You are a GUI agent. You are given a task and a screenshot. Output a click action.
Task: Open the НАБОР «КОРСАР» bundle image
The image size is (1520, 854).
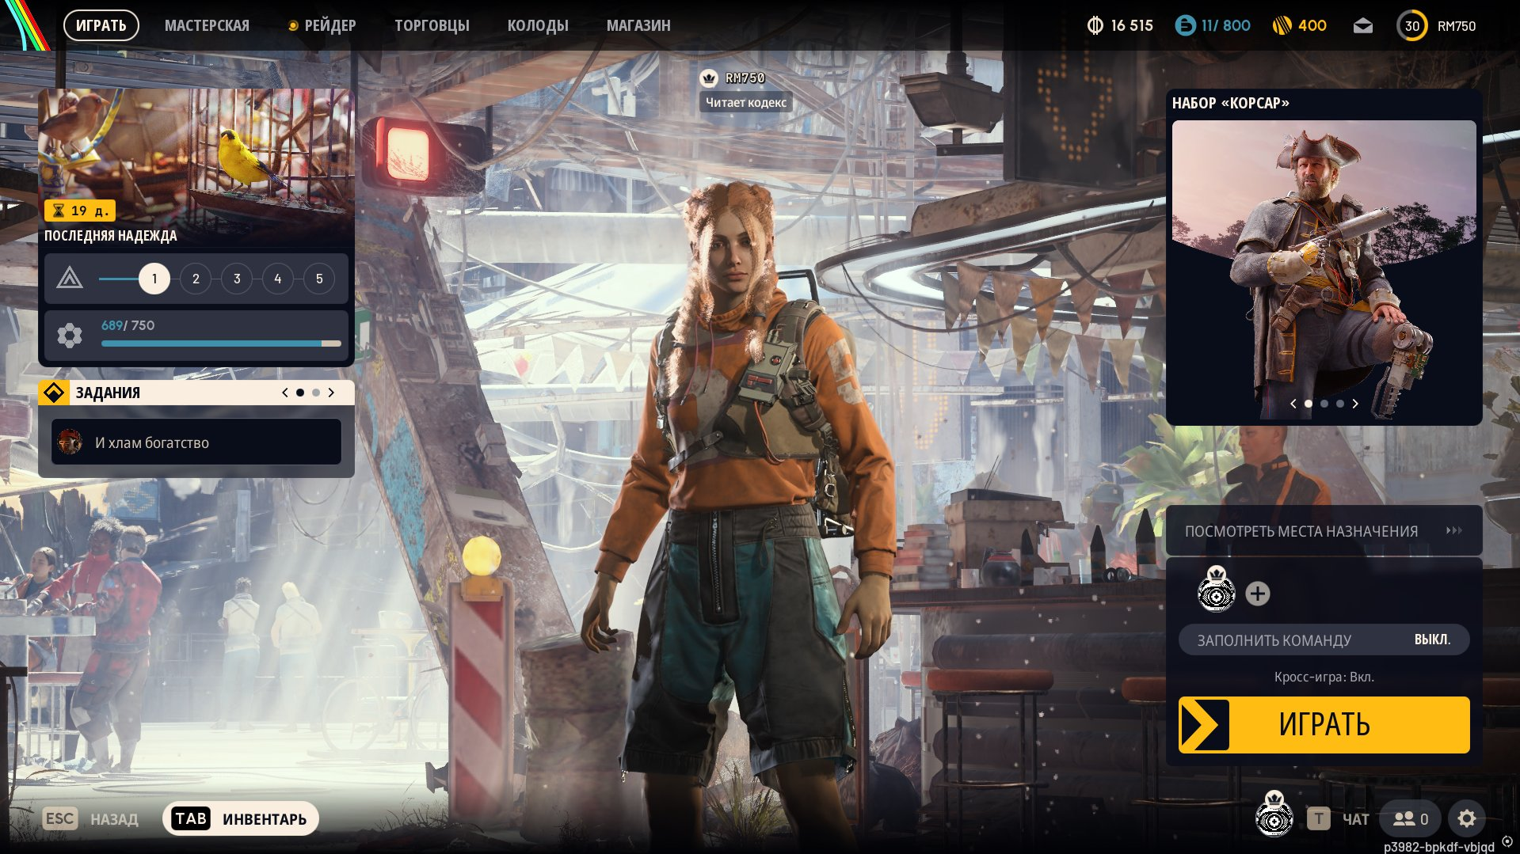(x=1324, y=270)
